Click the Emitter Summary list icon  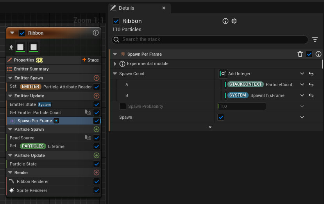click(9, 69)
